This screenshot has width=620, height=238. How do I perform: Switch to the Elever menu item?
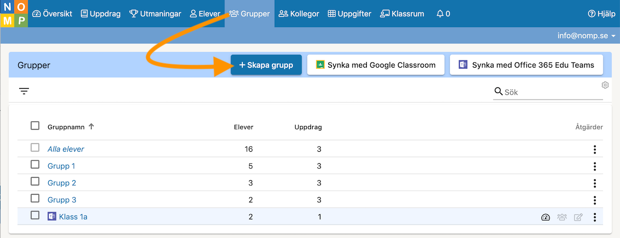click(205, 14)
